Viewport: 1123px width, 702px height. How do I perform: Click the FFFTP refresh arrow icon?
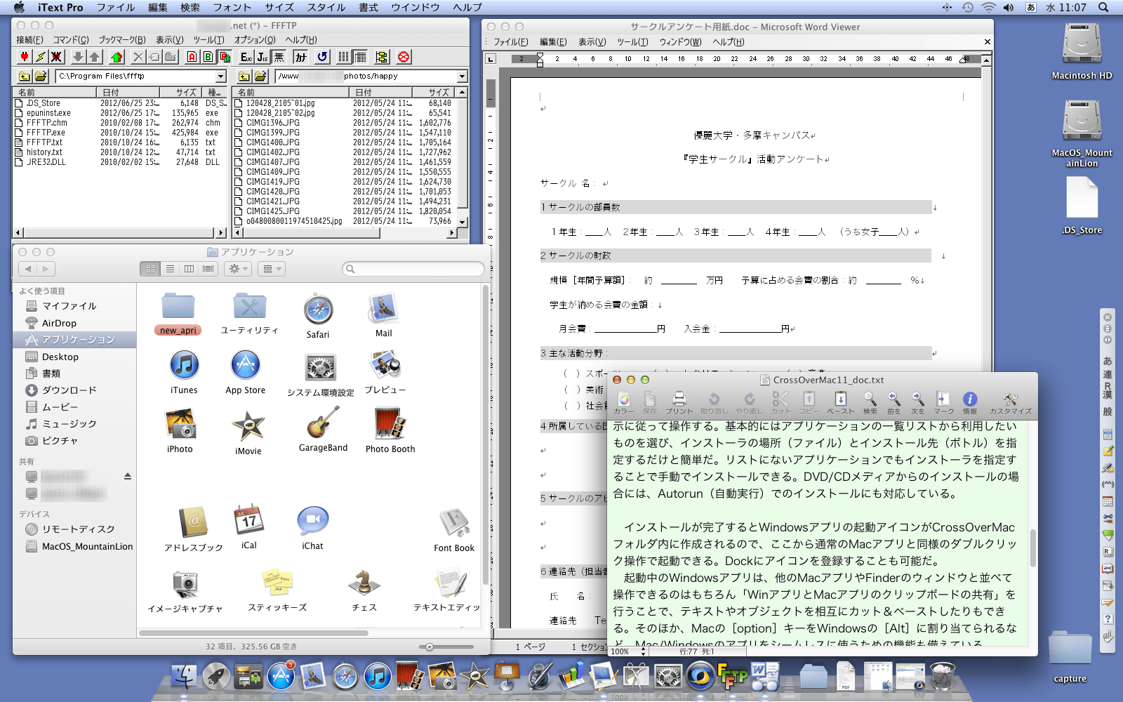point(322,57)
